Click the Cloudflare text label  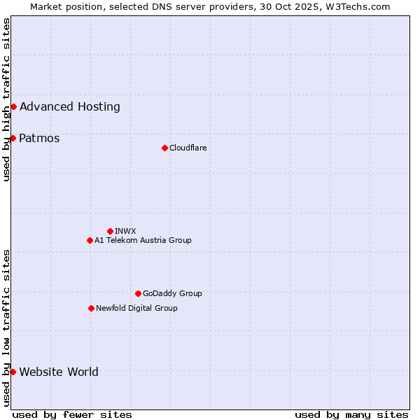tap(188, 148)
